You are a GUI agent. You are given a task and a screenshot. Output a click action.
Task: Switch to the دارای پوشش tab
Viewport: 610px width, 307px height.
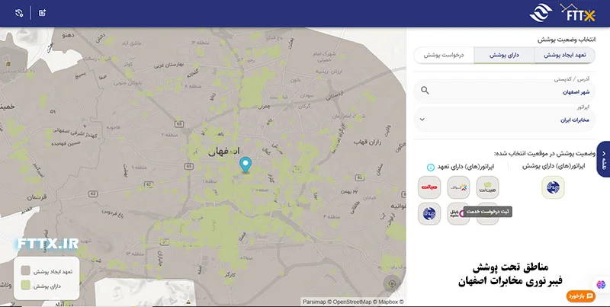point(504,55)
